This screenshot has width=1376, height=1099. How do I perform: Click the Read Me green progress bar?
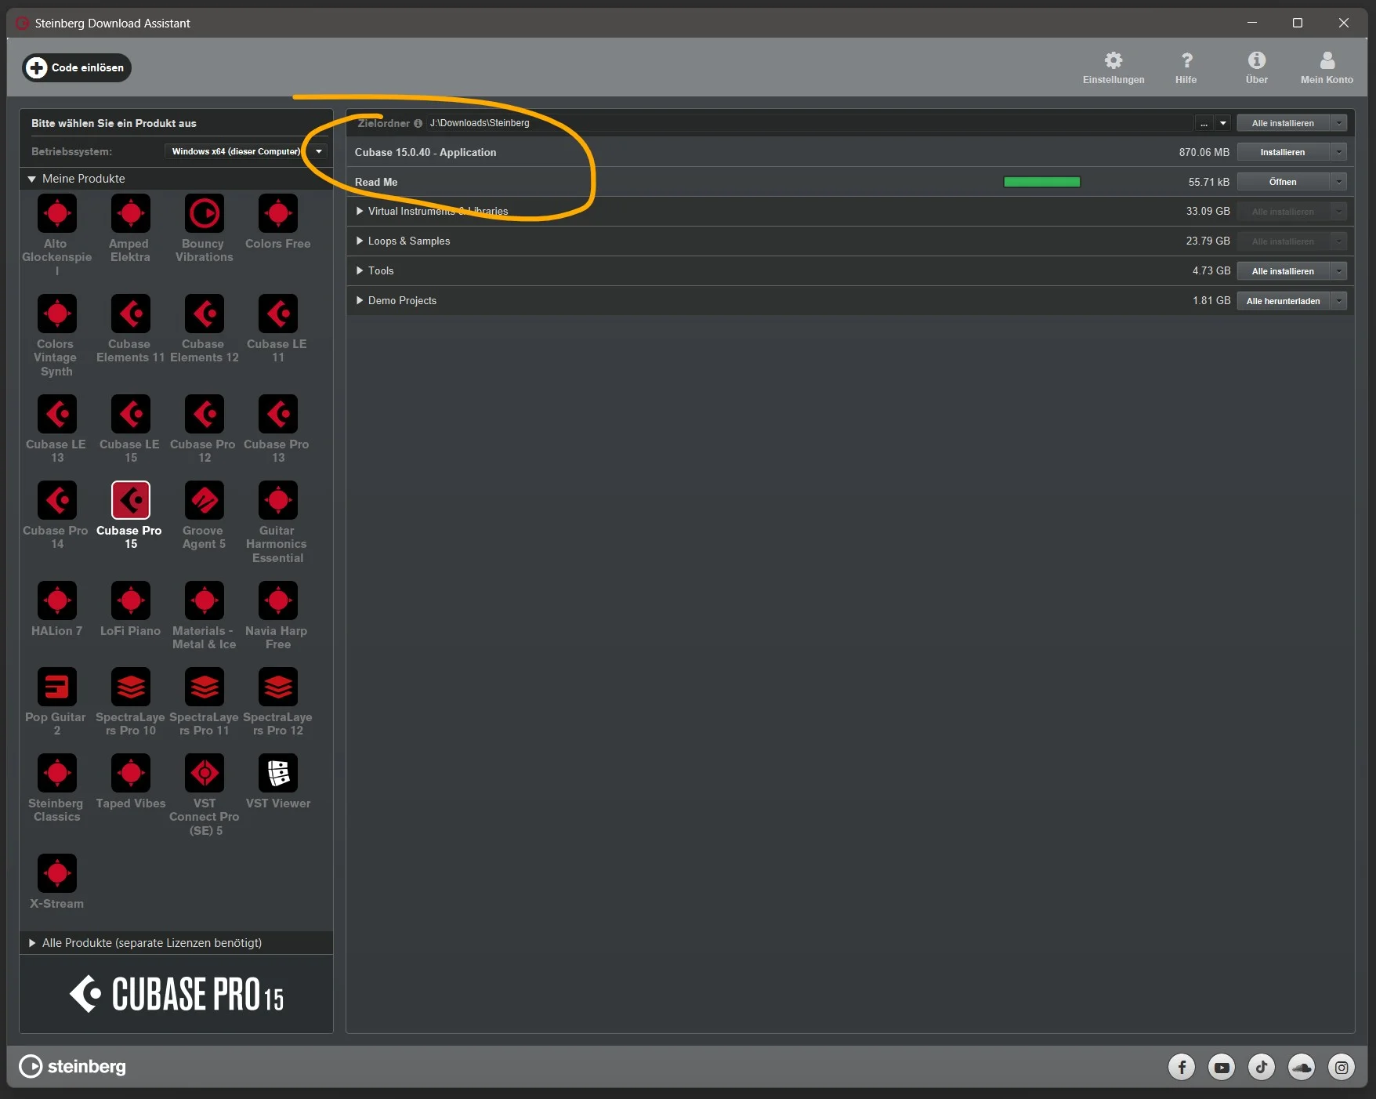point(1042,182)
